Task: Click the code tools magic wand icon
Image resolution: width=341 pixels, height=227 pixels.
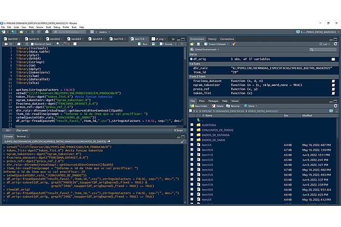Action: pyautogui.click(x=64, y=44)
